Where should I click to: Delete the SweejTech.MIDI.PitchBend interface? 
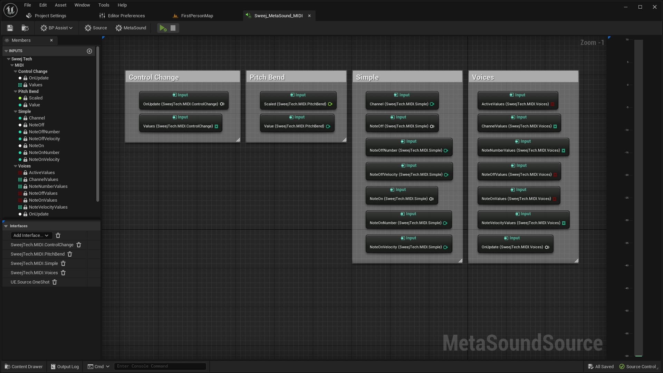point(70,254)
